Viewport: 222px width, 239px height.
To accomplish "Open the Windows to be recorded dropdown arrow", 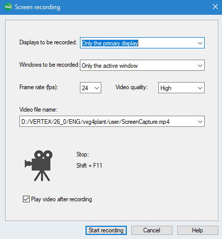I will 200,66.
